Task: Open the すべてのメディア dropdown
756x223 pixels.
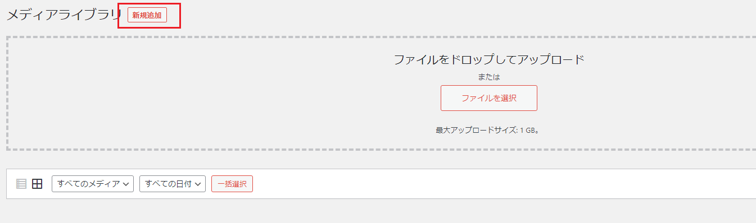Action: (x=93, y=184)
